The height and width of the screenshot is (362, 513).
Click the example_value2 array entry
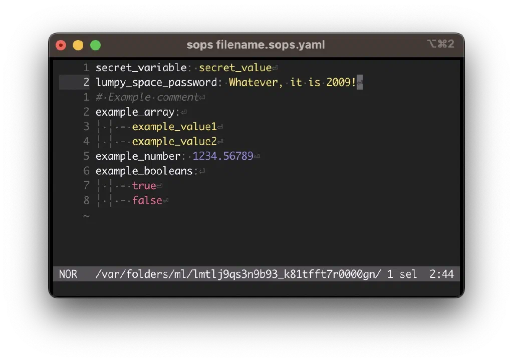[174, 142]
